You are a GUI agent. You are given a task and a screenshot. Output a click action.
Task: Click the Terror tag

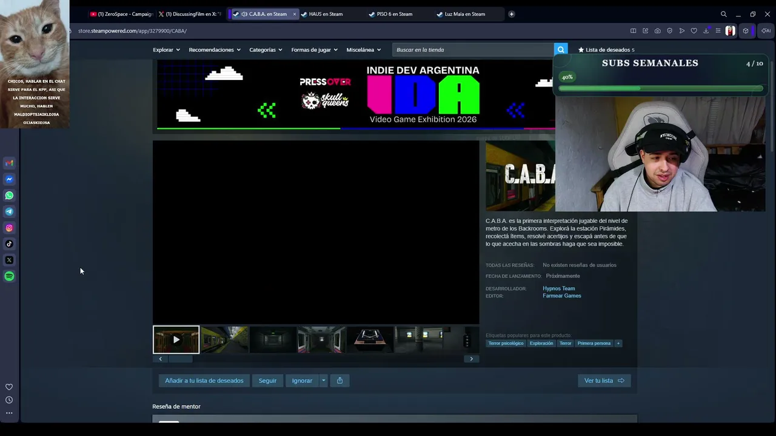566,343
